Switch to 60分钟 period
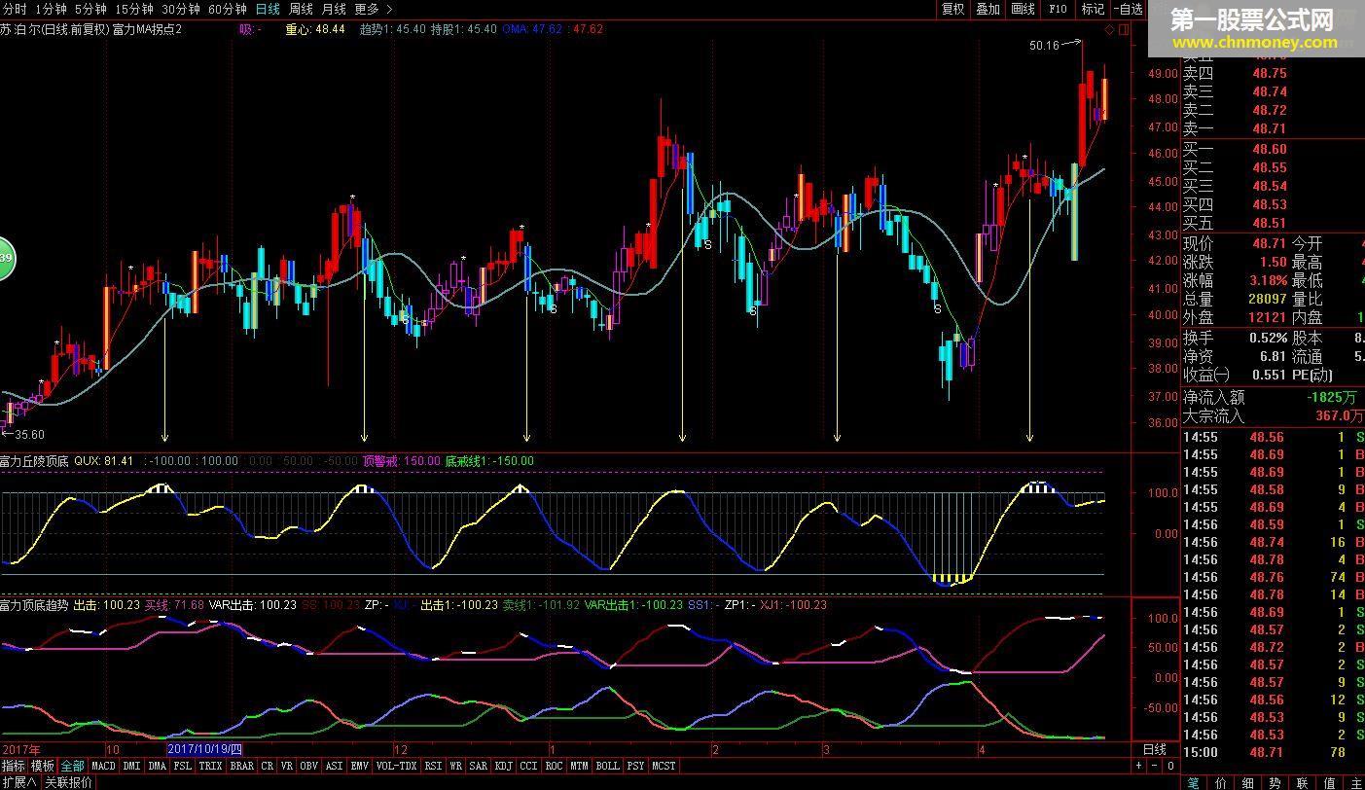Viewport: 1365px width, 790px height. tap(228, 9)
